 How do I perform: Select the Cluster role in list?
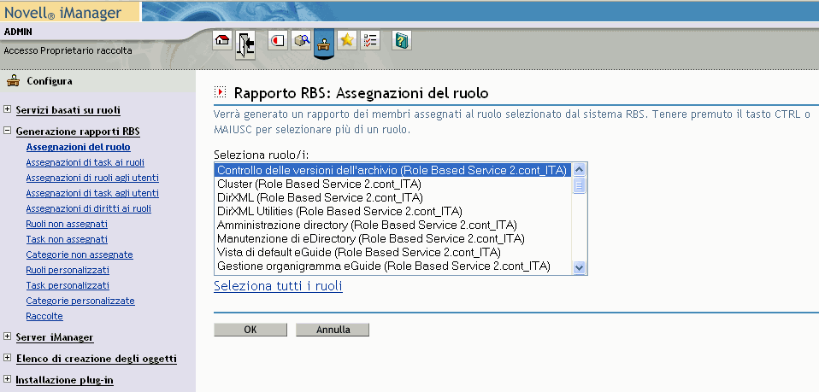(392, 184)
